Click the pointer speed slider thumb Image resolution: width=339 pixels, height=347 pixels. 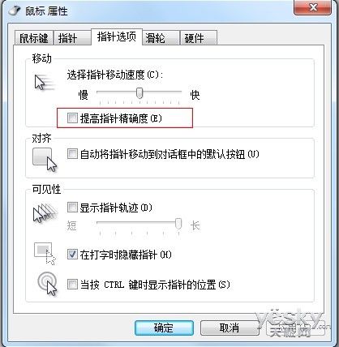tap(139, 93)
